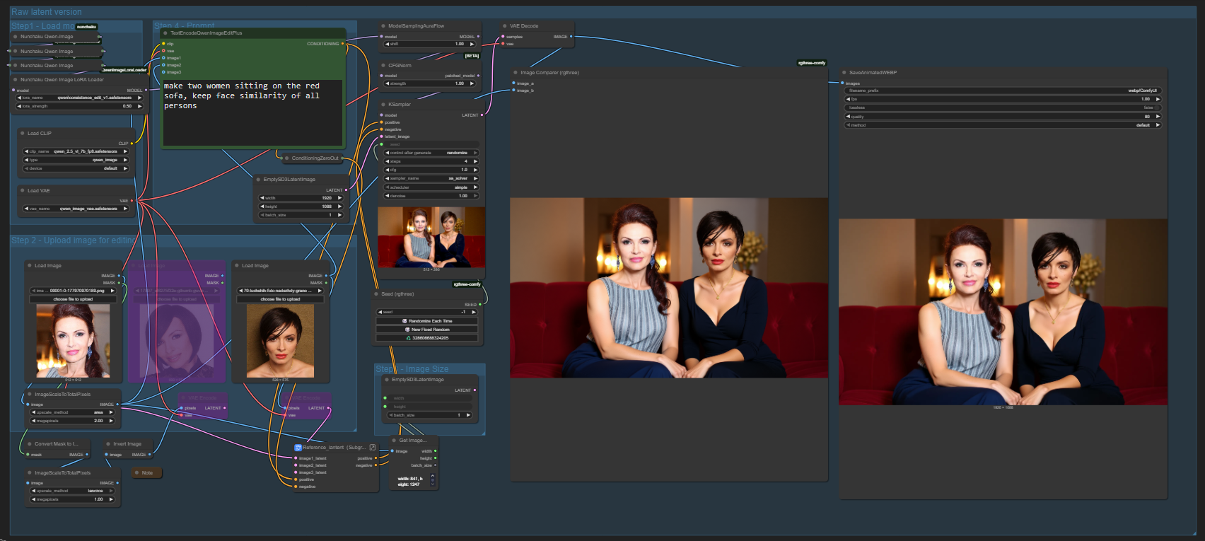Increase megapixels 2.00 in ImageScaleToTotalPixels
The width and height of the screenshot is (1205, 541).
pyautogui.click(x=111, y=421)
